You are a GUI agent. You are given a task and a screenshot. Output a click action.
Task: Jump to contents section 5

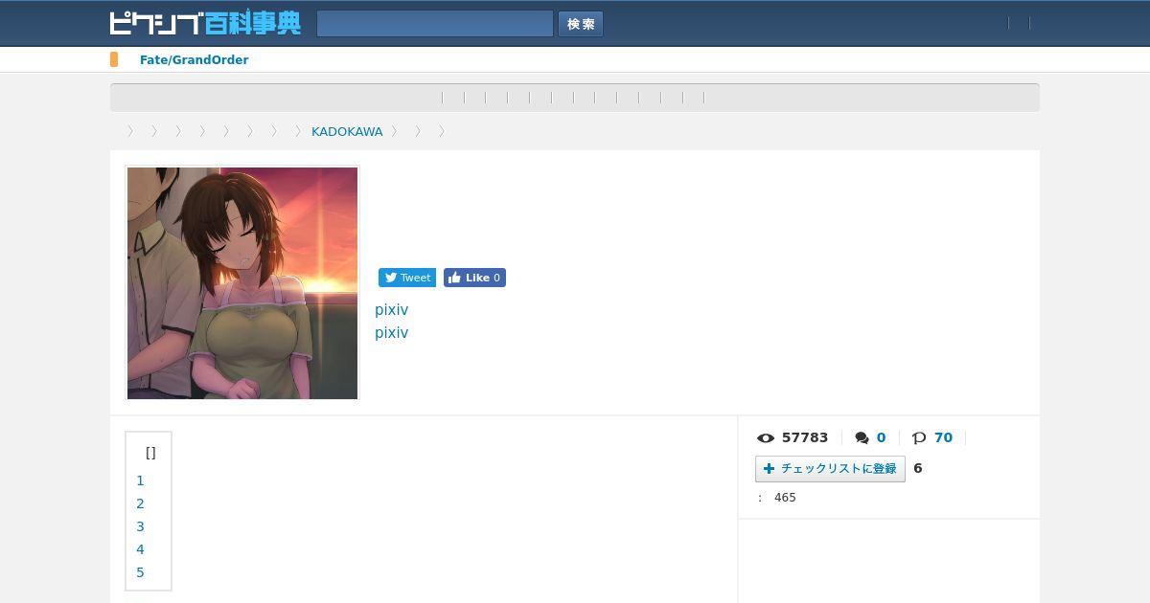[140, 572]
